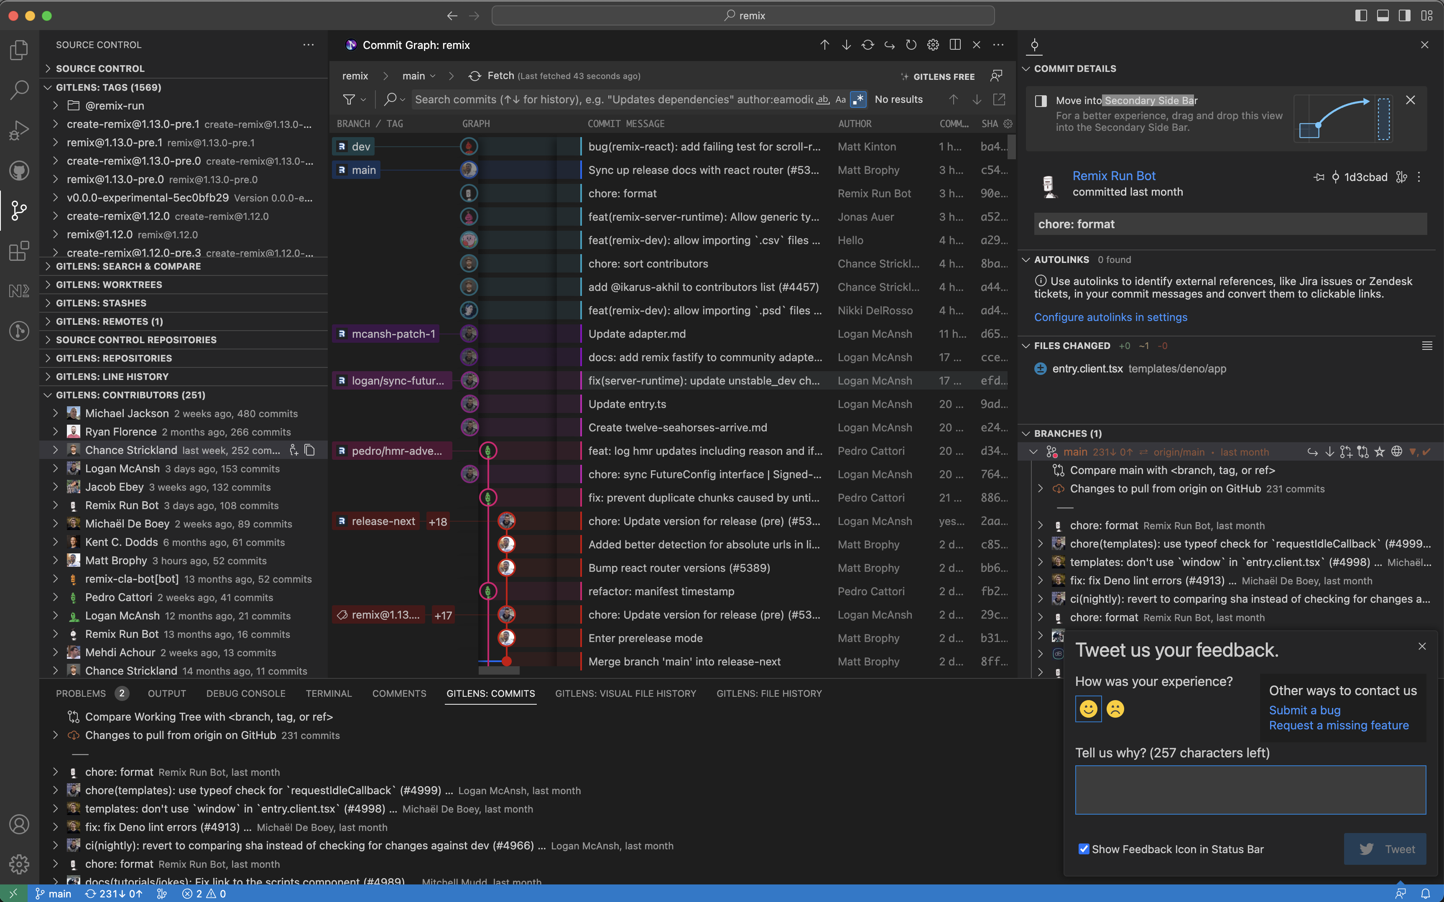The width and height of the screenshot is (1444, 902).
Task: Open remote window indicator in status bar
Action: point(13,893)
